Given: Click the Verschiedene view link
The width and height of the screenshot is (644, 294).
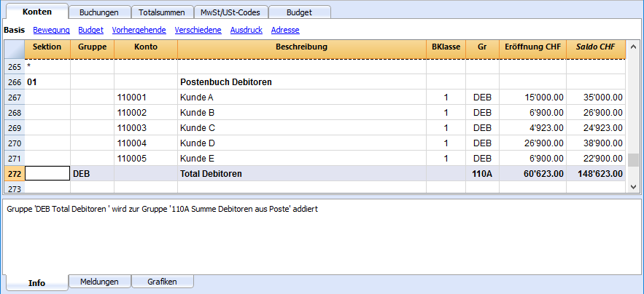Looking at the screenshot, I should [198, 30].
